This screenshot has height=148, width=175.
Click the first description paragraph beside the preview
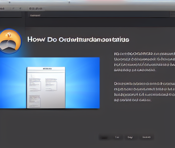[x=145, y=62]
